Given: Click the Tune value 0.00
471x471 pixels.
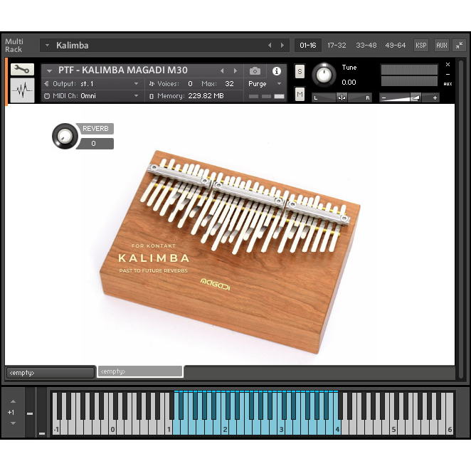Looking at the screenshot, I should (x=349, y=83).
